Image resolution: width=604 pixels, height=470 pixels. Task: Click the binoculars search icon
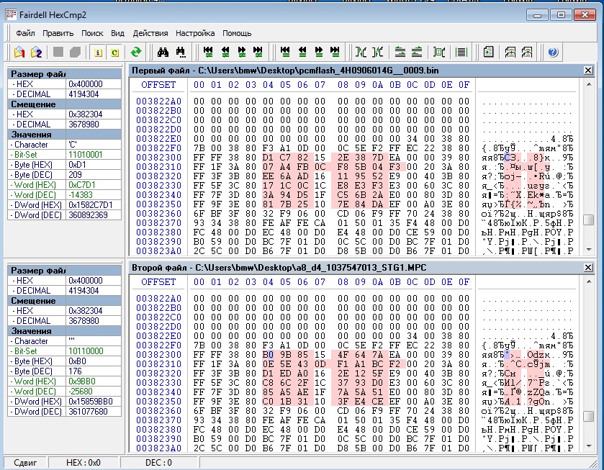click(163, 52)
